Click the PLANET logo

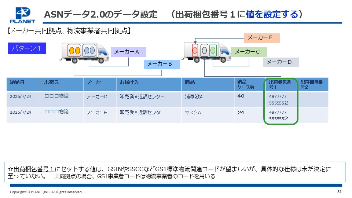tap(22, 15)
